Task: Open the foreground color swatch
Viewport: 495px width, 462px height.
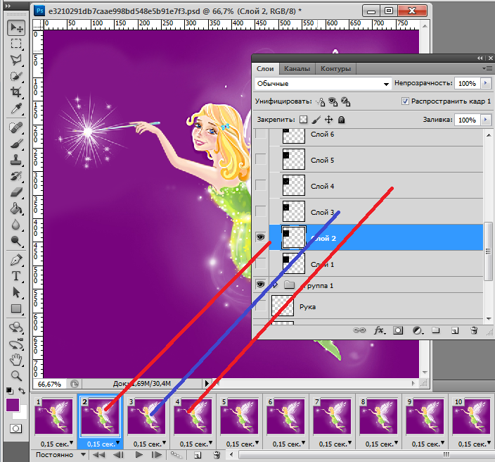Action: coord(13,405)
